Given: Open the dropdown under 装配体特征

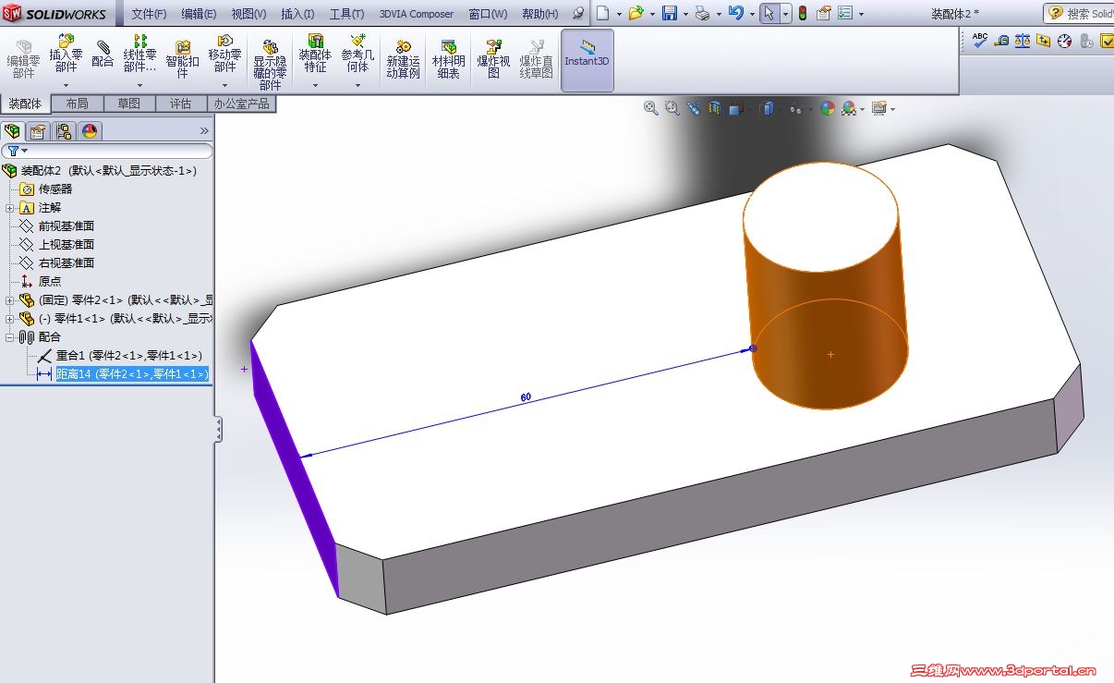Looking at the screenshot, I should pyautogui.click(x=315, y=85).
